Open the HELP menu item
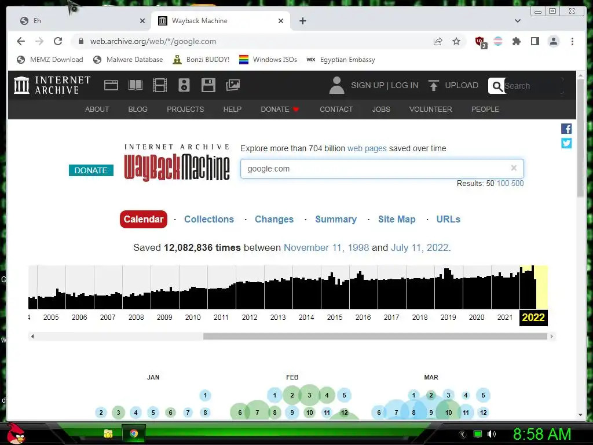The image size is (593, 445). pyautogui.click(x=232, y=110)
